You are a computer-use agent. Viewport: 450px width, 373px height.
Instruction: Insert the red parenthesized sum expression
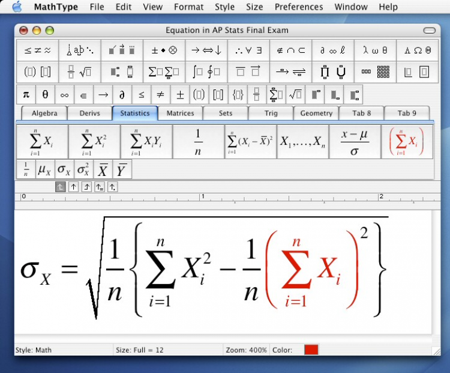pos(407,142)
